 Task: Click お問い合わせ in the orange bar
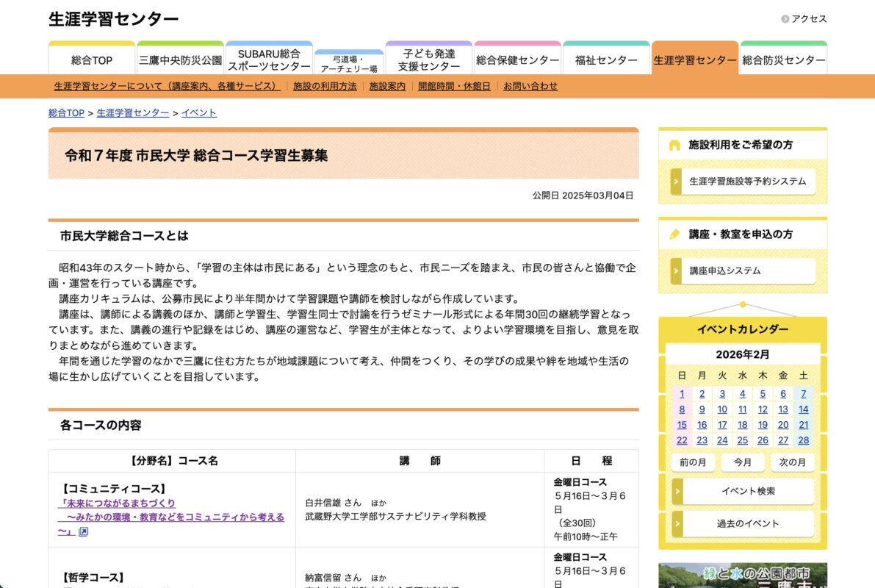click(530, 86)
